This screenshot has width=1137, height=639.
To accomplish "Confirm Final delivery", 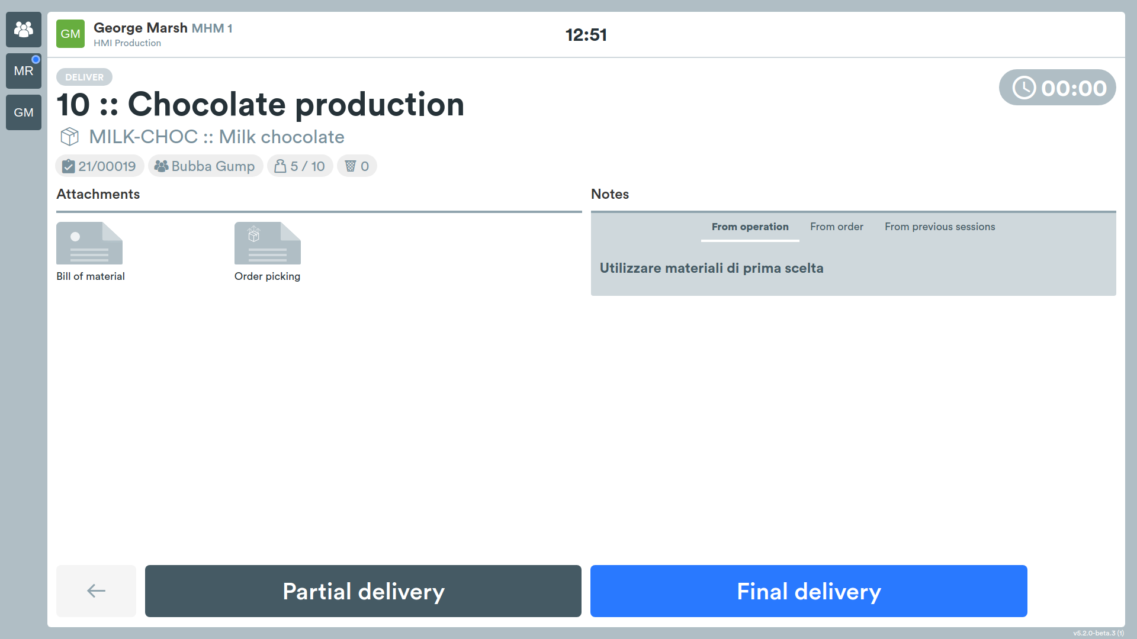I will 808,590.
